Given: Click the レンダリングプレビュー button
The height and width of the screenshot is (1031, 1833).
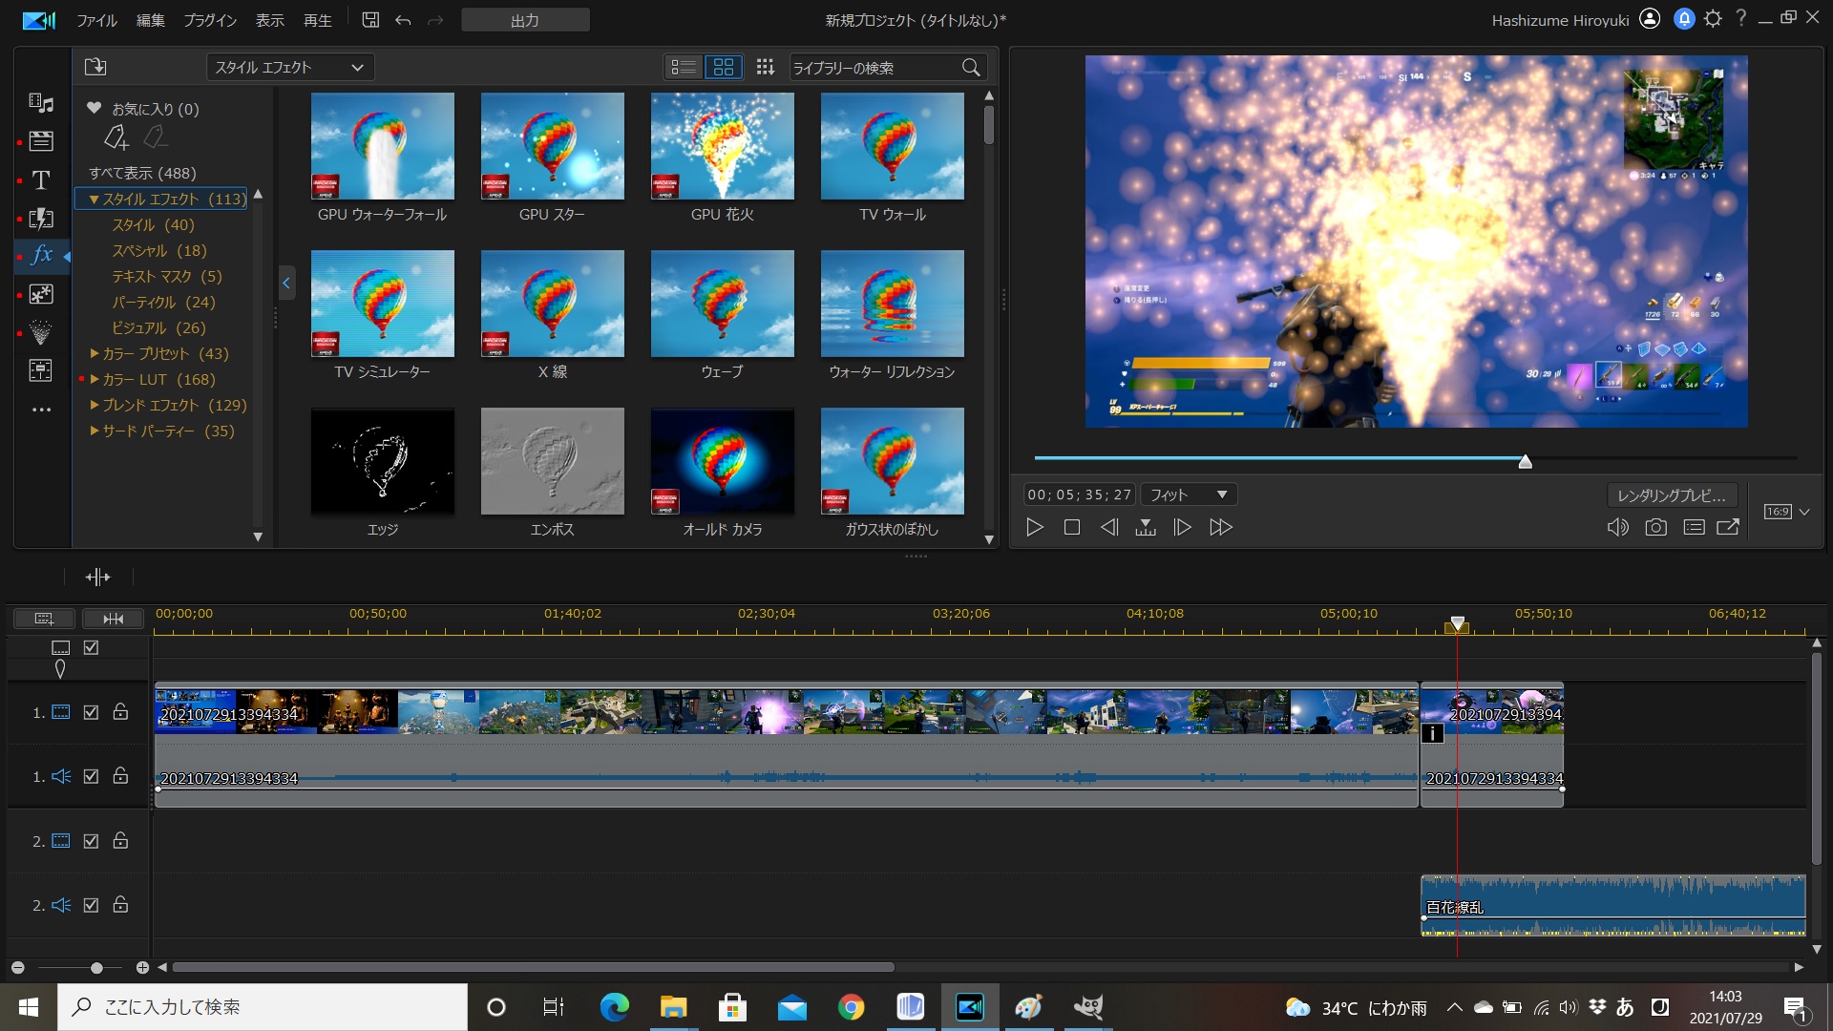Looking at the screenshot, I should click(x=1671, y=494).
